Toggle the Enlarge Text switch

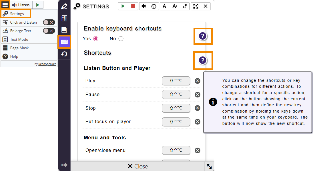pyautogui.click(x=49, y=31)
